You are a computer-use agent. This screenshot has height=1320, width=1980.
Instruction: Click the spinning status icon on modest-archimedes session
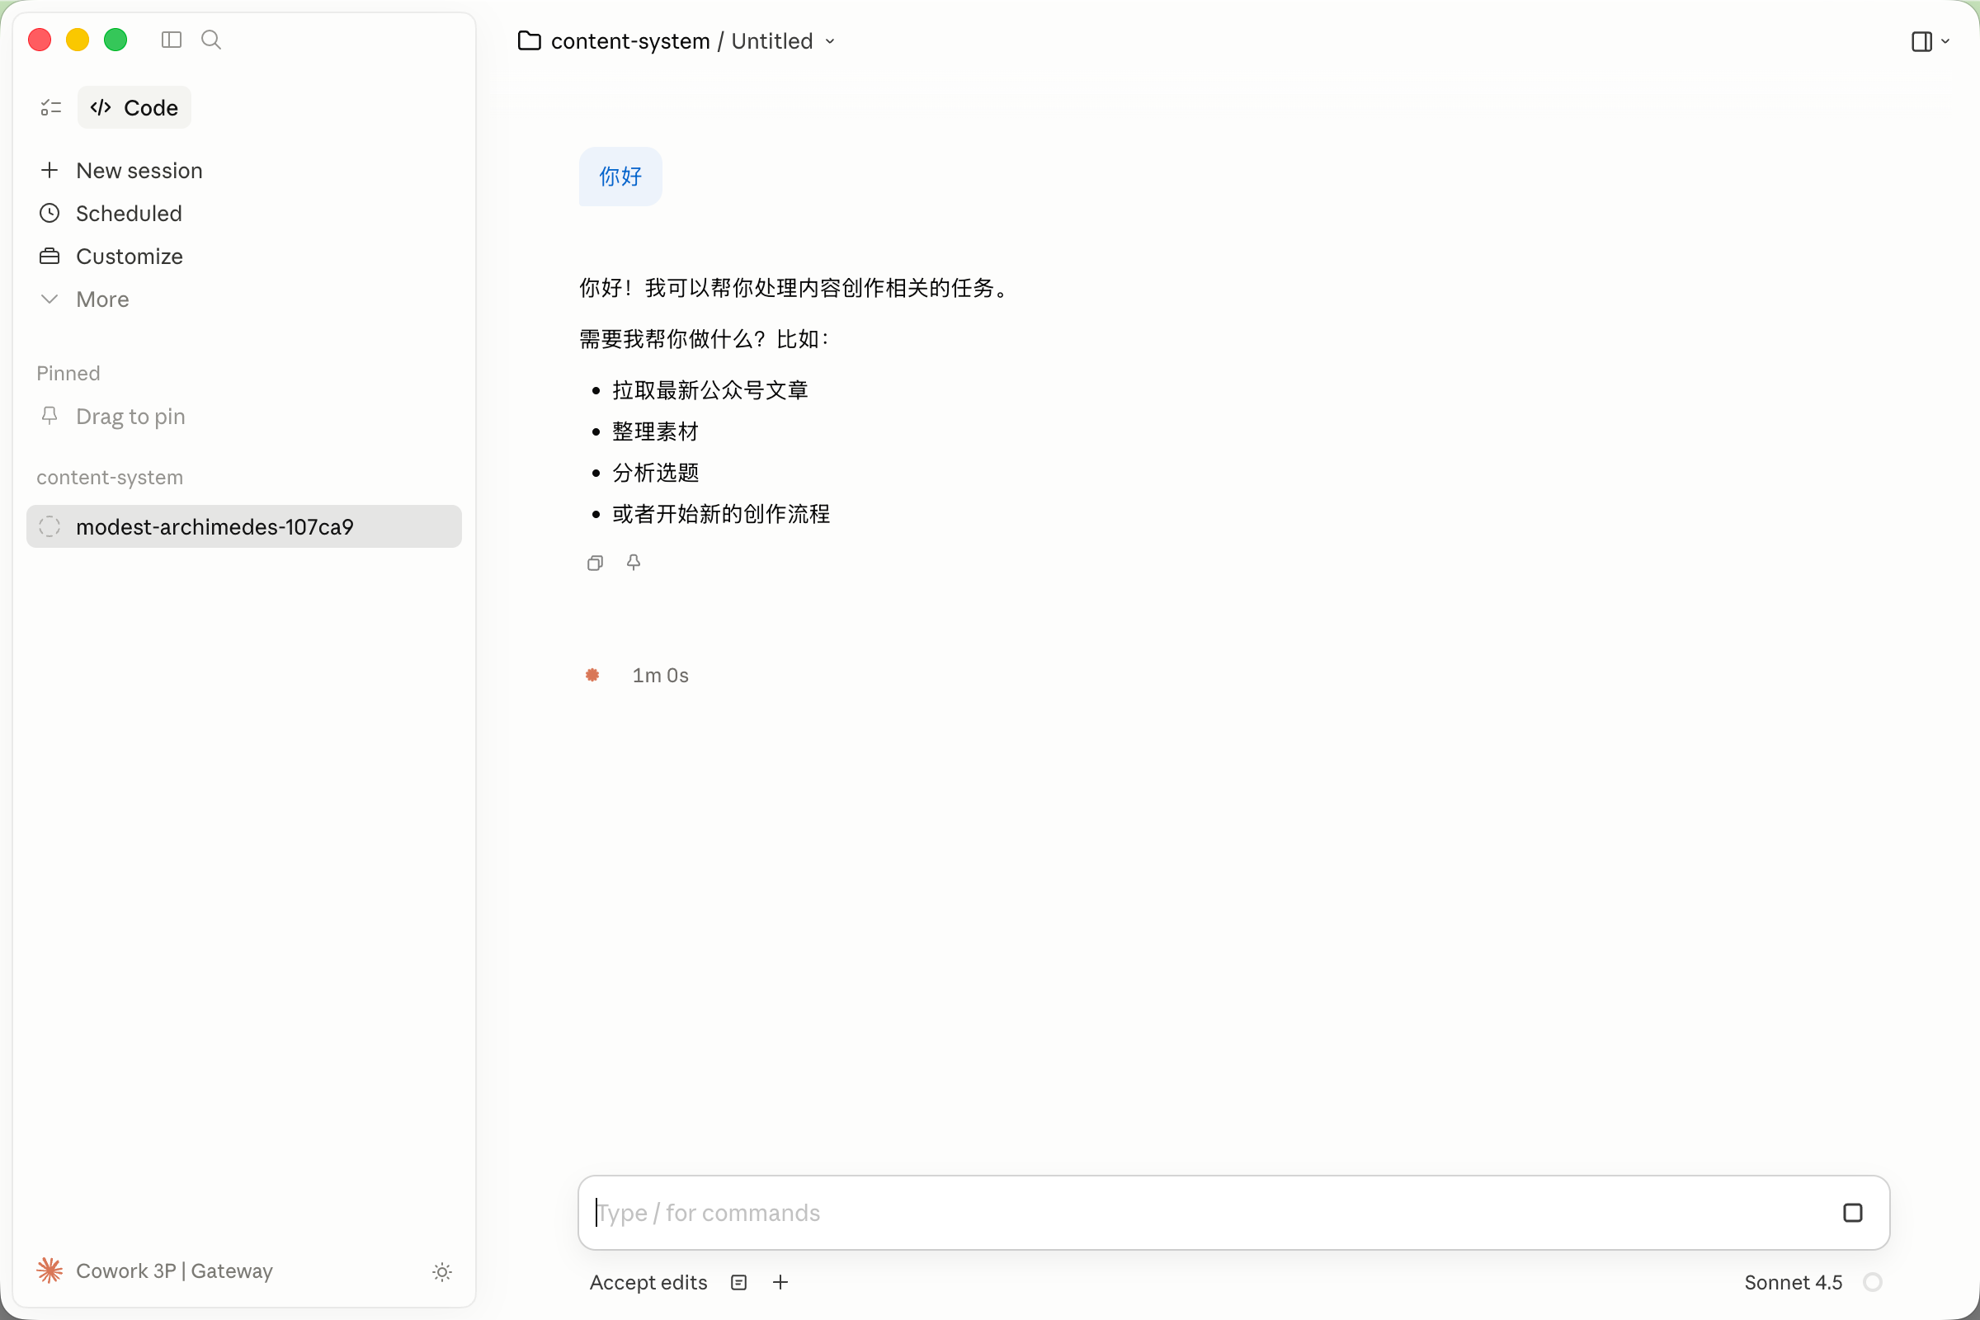click(x=49, y=527)
